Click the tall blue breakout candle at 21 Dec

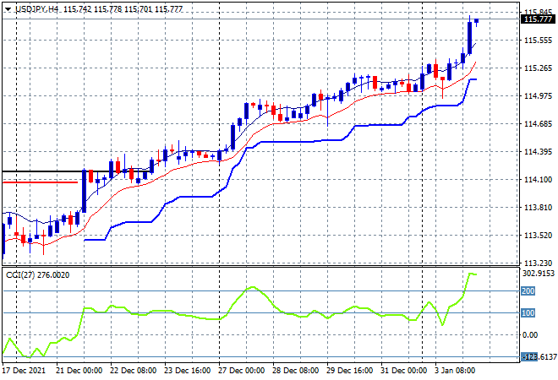(x=84, y=191)
